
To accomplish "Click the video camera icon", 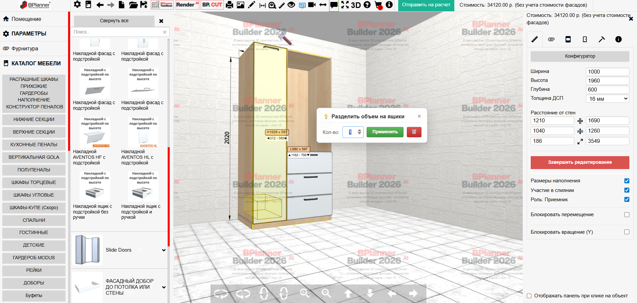I will coord(312,5).
